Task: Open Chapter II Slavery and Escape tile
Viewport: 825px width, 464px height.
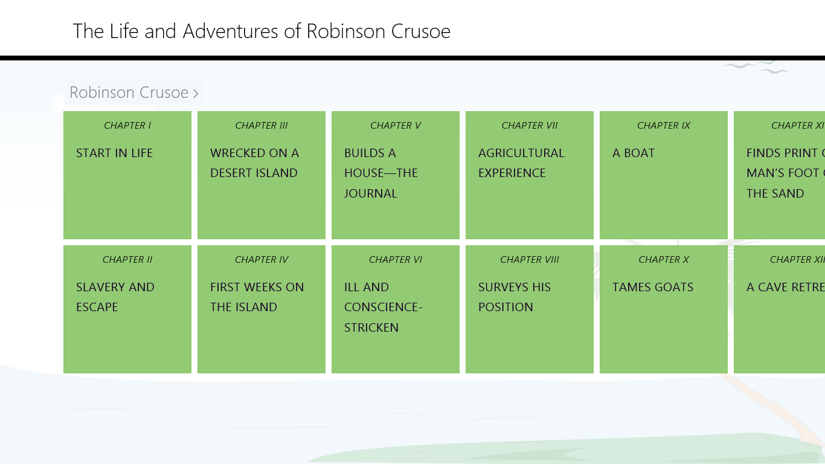Action: 127,309
